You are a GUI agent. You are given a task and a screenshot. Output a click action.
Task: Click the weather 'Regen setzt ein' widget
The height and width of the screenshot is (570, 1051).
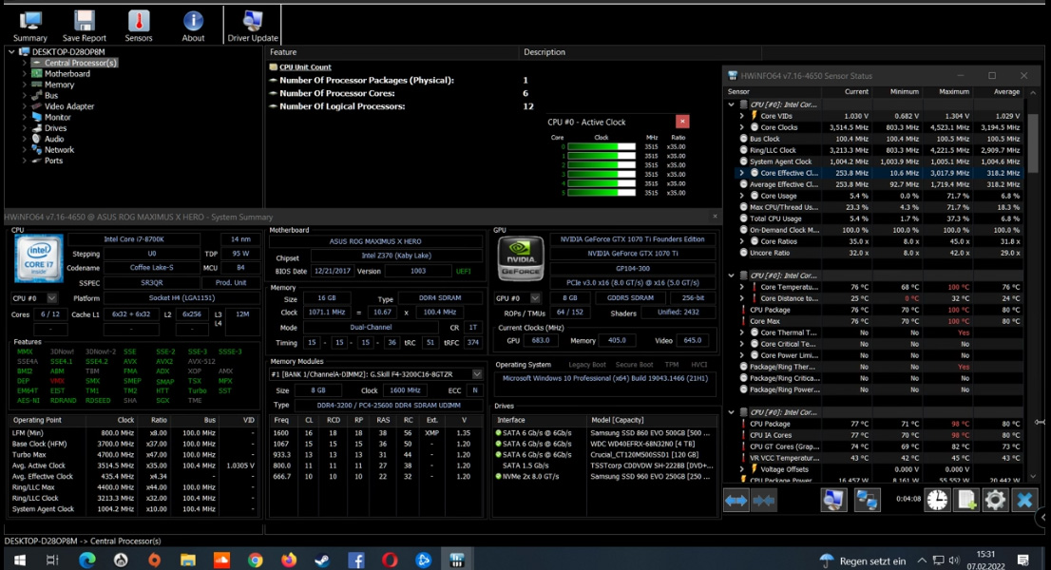pos(863,560)
